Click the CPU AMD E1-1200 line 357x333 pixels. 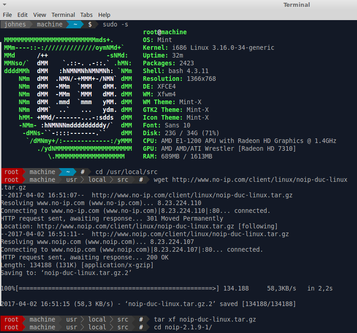coord(240,141)
